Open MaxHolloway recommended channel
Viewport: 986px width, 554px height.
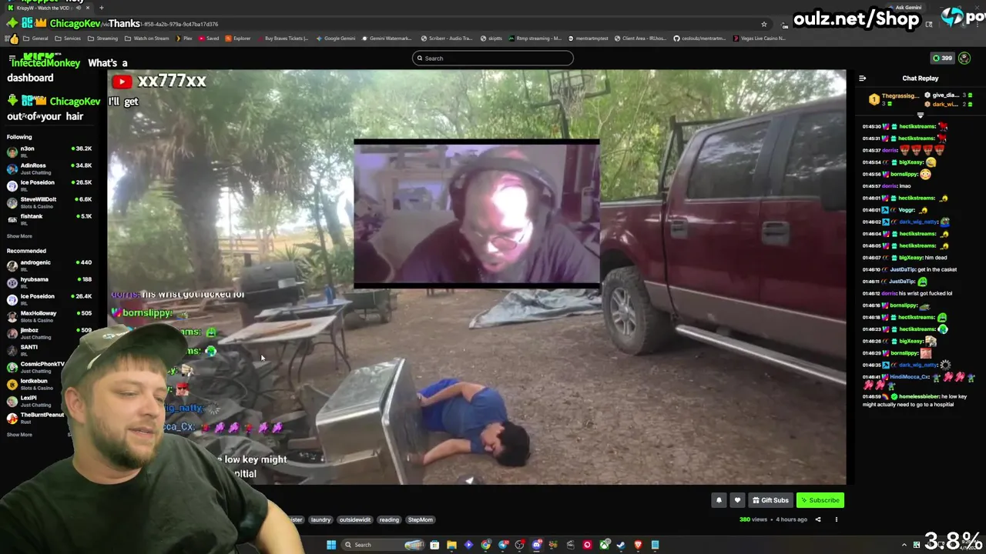pyautogui.click(x=49, y=316)
